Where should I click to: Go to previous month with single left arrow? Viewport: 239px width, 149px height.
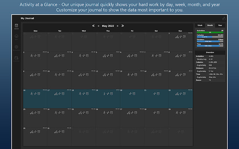point(99,26)
